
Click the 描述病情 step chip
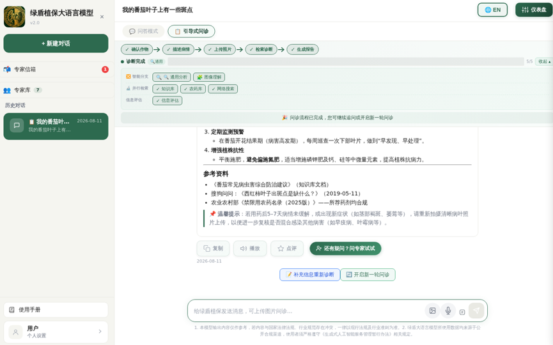point(178,49)
